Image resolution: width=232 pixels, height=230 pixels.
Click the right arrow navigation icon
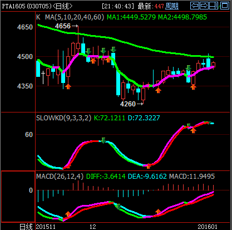[x=204, y=6]
